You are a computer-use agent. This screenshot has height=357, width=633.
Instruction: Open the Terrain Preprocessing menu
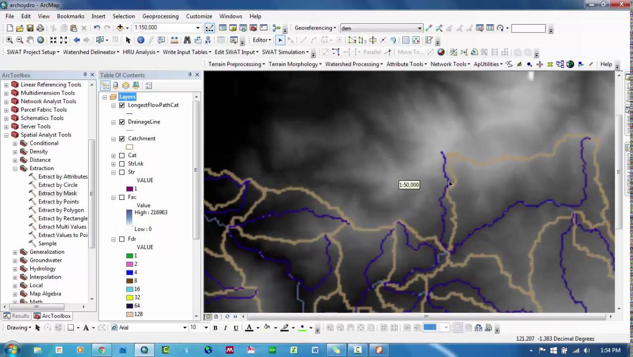tap(237, 64)
